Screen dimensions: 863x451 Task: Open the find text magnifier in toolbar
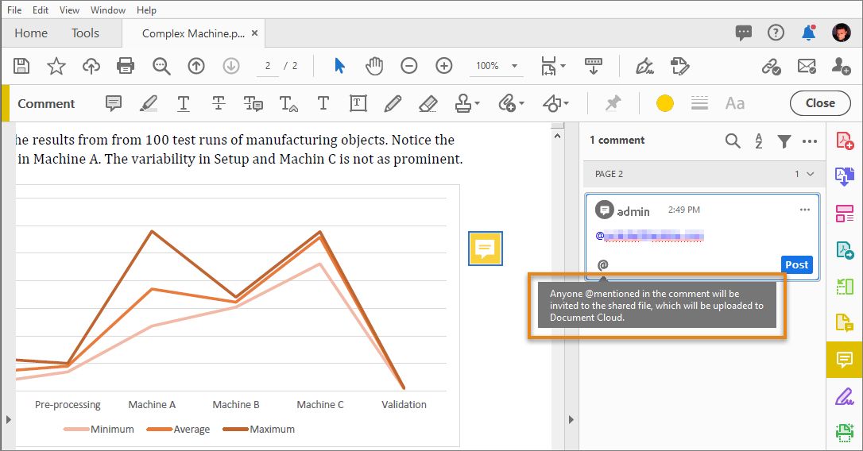(161, 66)
